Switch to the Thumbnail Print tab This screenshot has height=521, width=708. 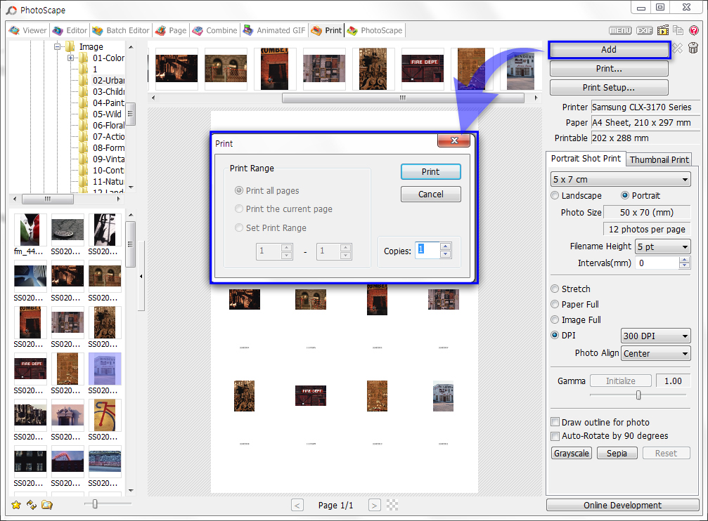click(x=659, y=159)
